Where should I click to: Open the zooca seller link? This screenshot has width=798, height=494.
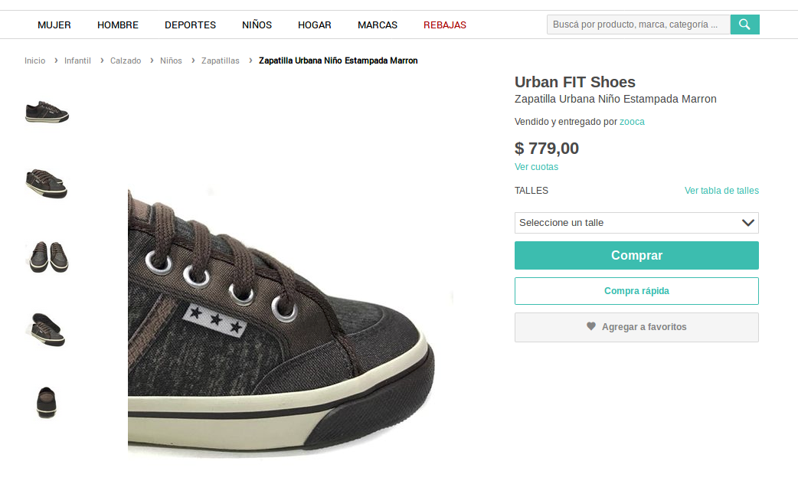(632, 122)
